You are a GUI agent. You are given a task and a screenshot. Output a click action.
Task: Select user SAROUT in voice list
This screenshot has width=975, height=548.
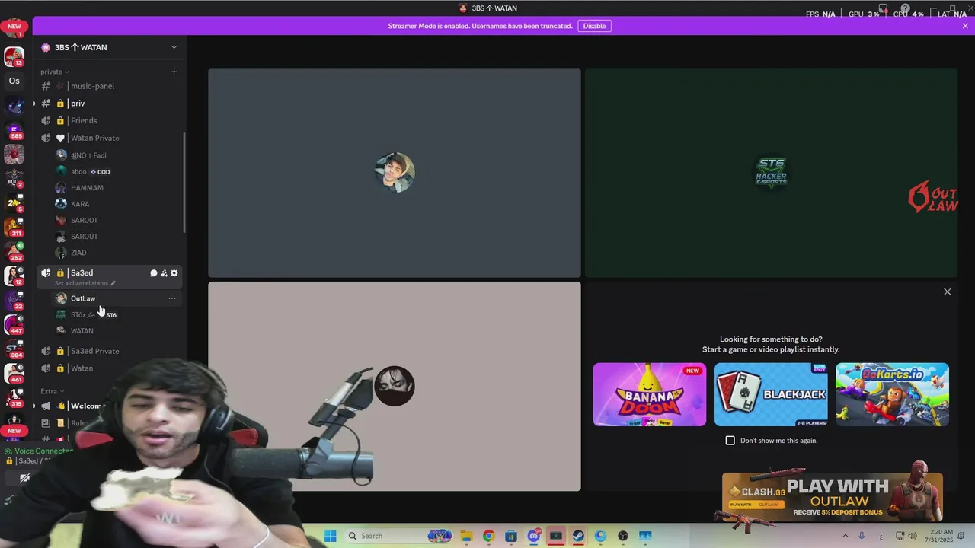(x=117, y=237)
